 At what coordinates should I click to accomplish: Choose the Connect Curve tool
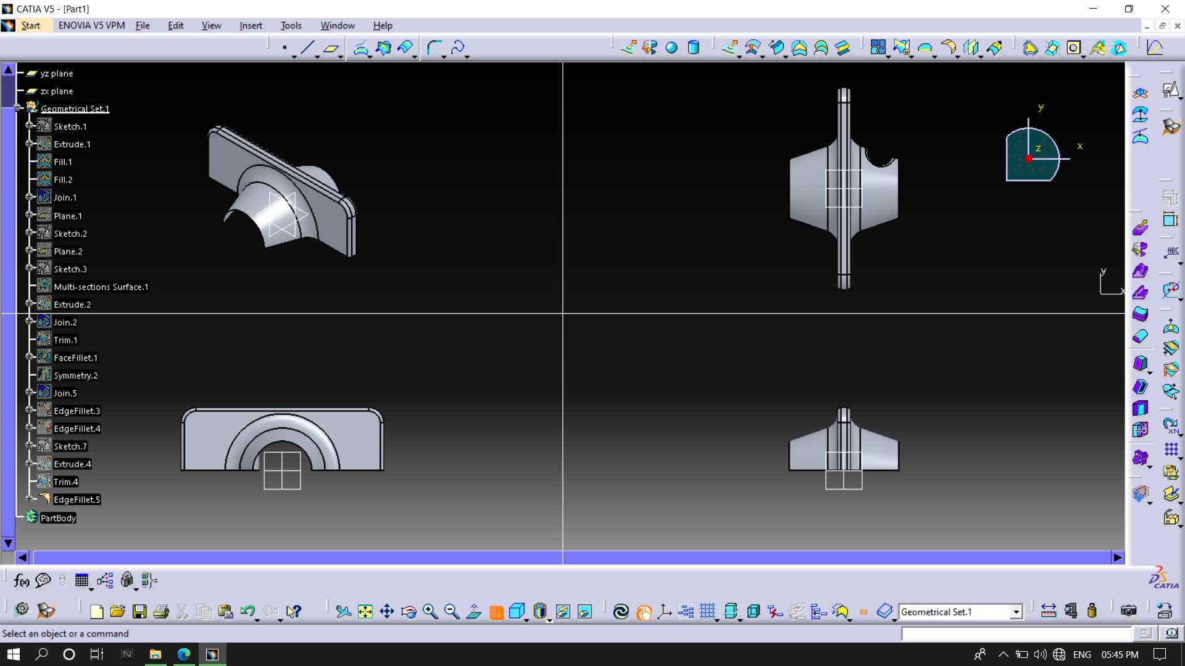(458, 47)
